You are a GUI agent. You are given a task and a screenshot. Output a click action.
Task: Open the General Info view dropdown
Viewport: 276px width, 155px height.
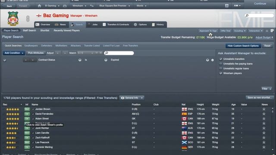pos(132,98)
